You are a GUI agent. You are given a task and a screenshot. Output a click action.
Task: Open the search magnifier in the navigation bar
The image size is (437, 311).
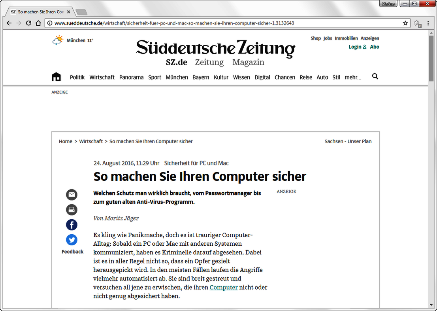coord(375,77)
